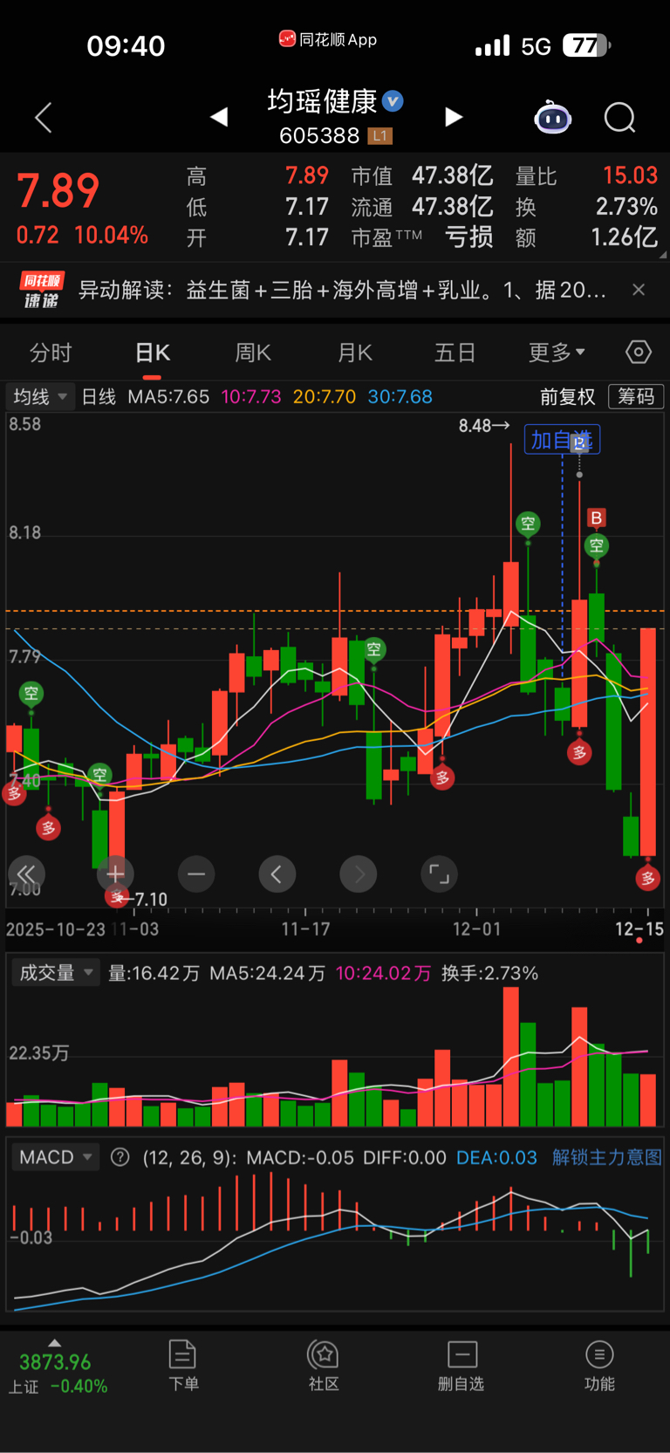Tap the stock code 605388
Image resolution: width=670 pixels, height=1453 pixels.
coord(319,135)
